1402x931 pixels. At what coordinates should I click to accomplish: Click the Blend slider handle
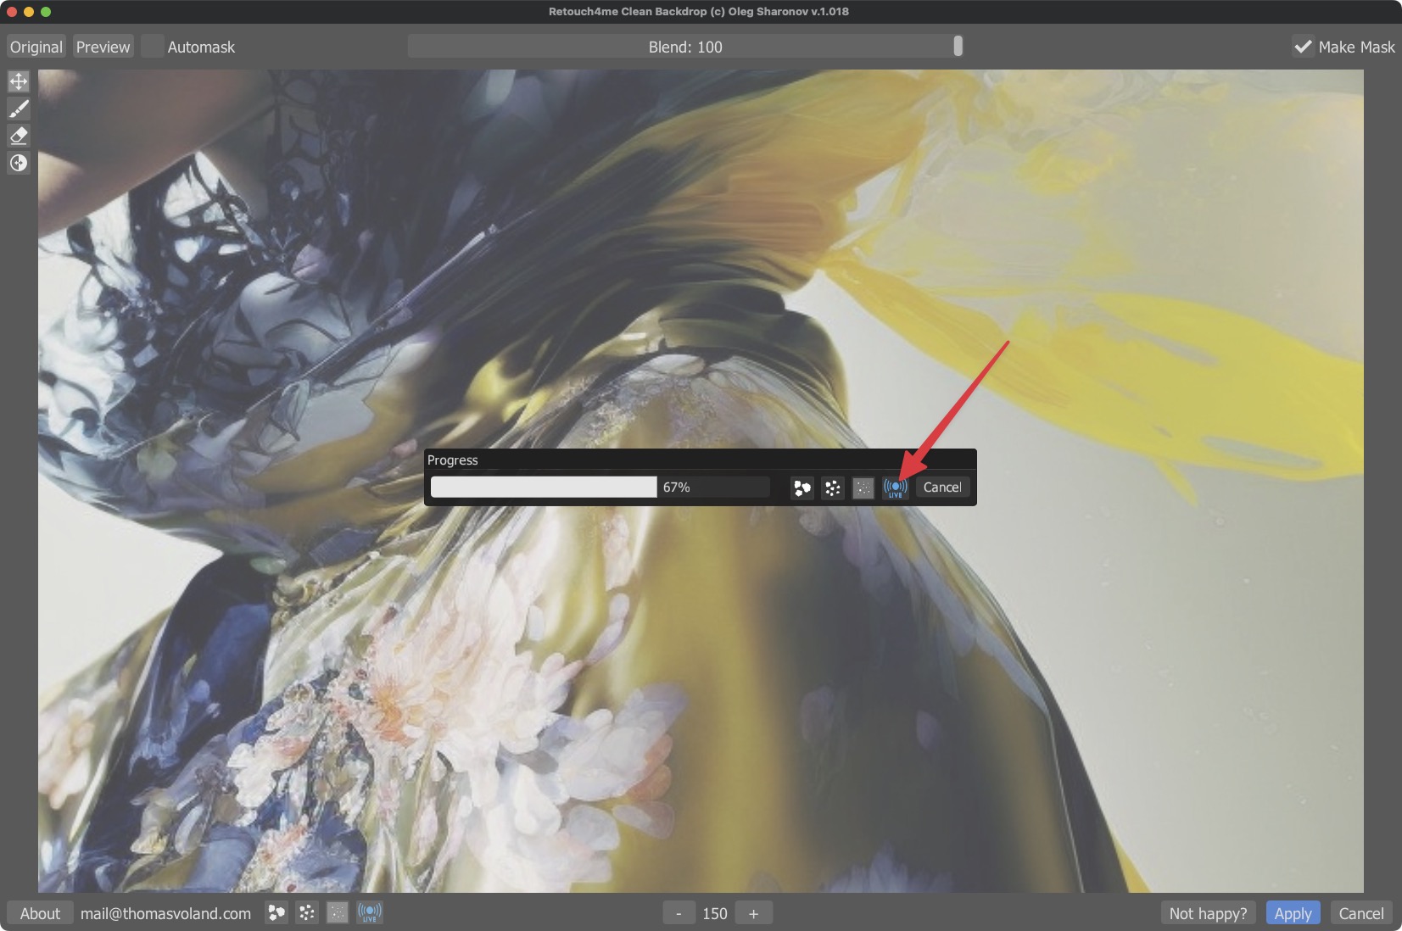[958, 46]
